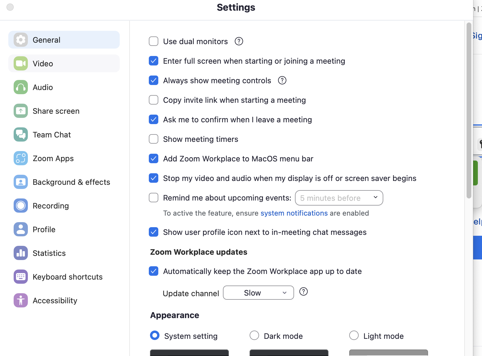This screenshot has height=356, width=482.
Task: Disable Always show meeting controls
Action: click(x=154, y=80)
